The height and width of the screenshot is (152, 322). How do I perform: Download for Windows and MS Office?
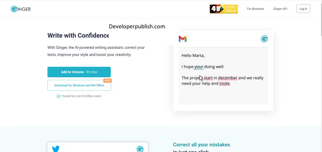click(79, 85)
